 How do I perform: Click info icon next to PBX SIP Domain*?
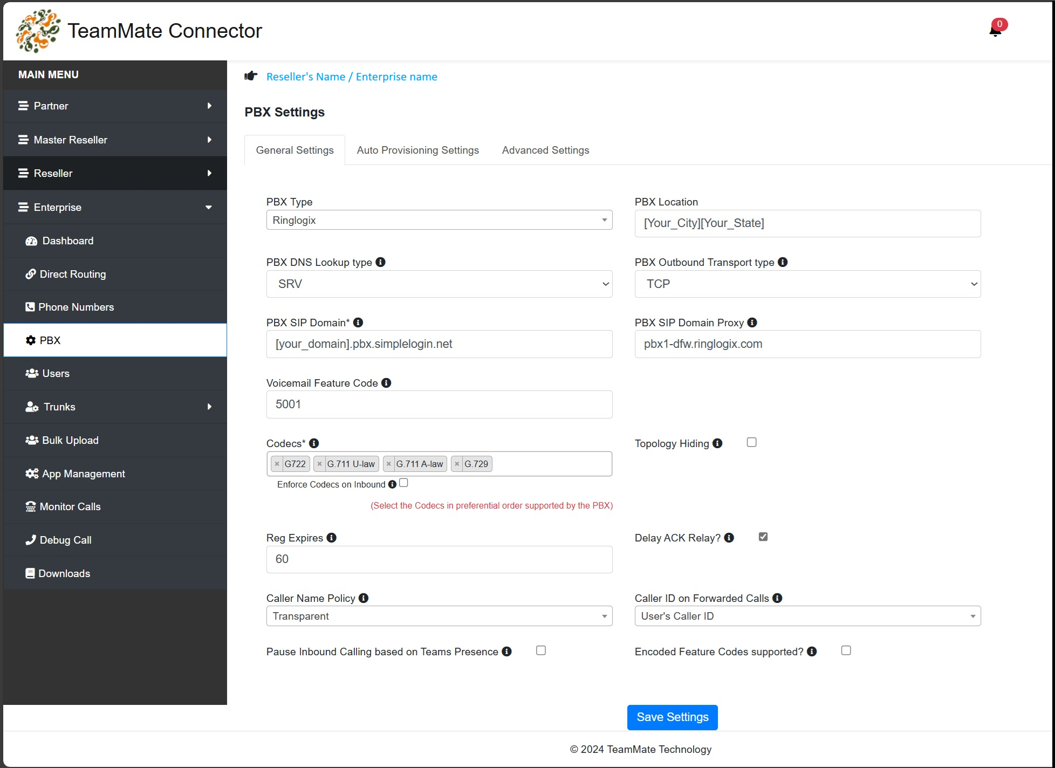click(x=358, y=323)
